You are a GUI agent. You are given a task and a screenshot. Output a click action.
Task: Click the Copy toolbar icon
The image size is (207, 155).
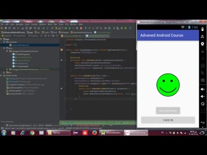click(x=26, y=28)
